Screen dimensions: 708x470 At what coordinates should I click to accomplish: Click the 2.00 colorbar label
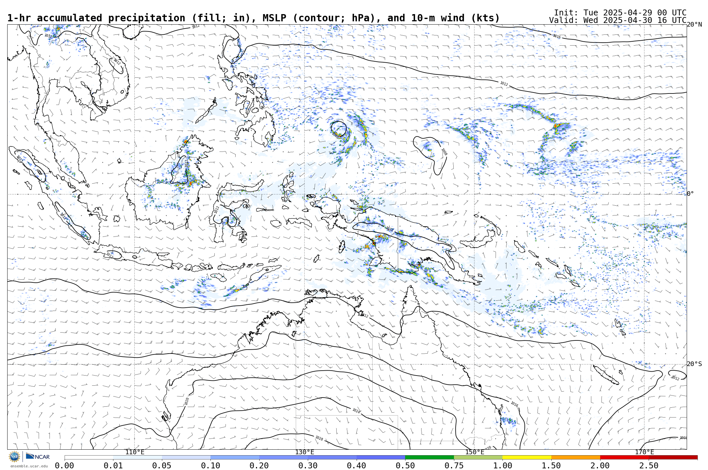tap(600, 466)
